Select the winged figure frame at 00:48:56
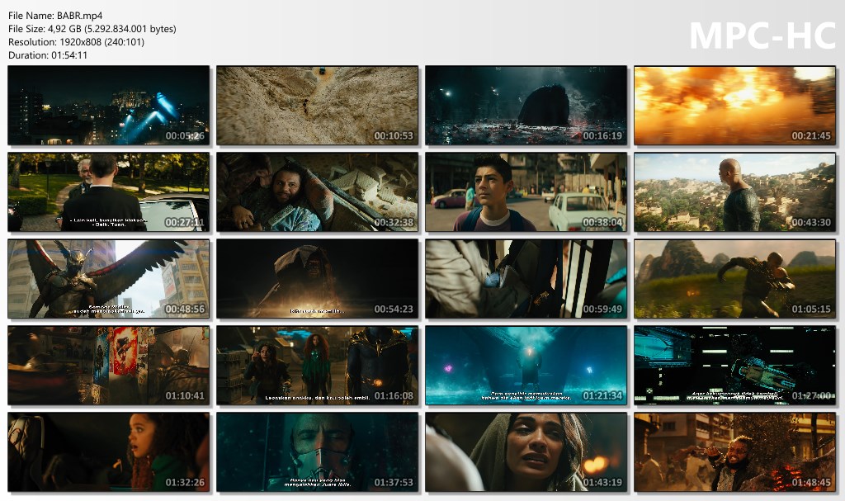Viewport: 845px width, 501px height. click(x=108, y=279)
